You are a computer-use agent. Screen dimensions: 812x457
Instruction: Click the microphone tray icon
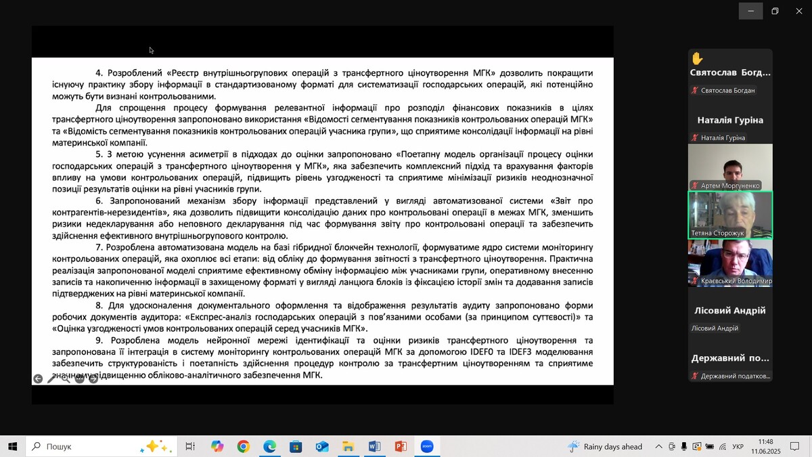click(685, 446)
